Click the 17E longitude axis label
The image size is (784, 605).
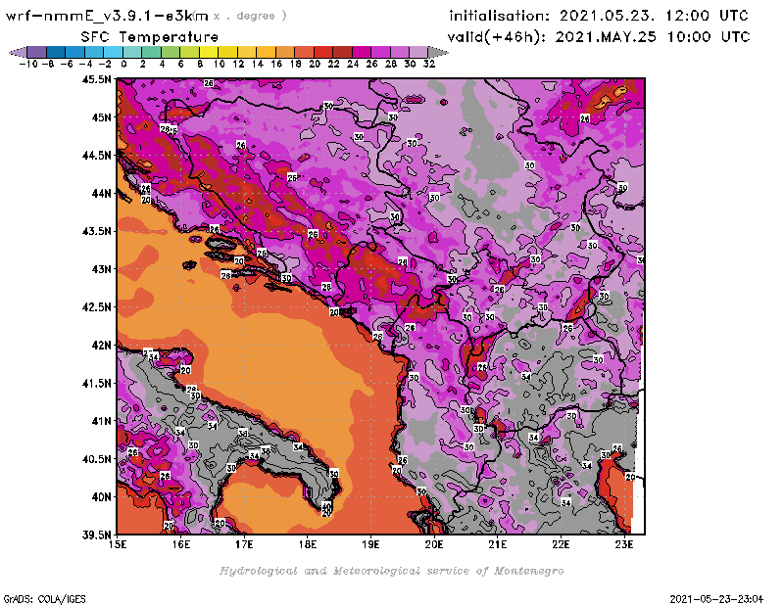tap(244, 544)
